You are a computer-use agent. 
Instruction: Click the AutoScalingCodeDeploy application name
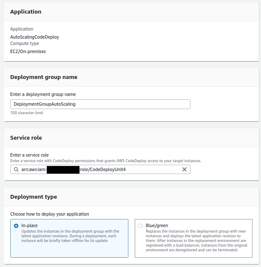click(34, 37)
